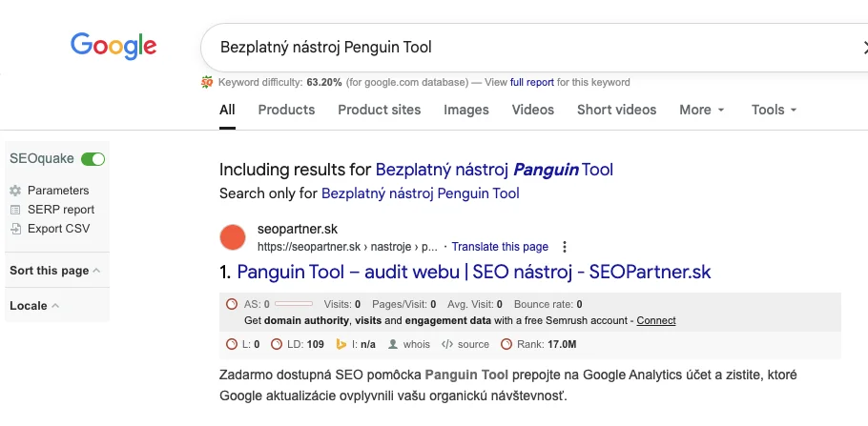The image size is (868, 426).
Task: Switch to the Images tab
Action: pos(466,110)
